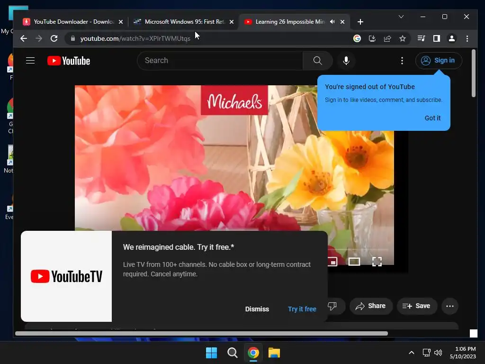
Task: View site info lock icon
Action: [x=73, y=38]
